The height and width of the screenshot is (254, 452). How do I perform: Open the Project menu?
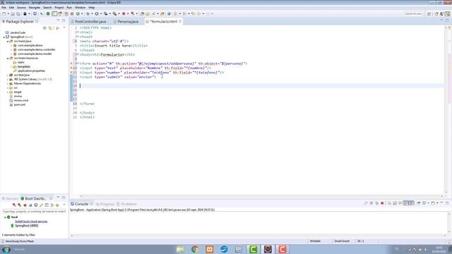click(59, 8)
